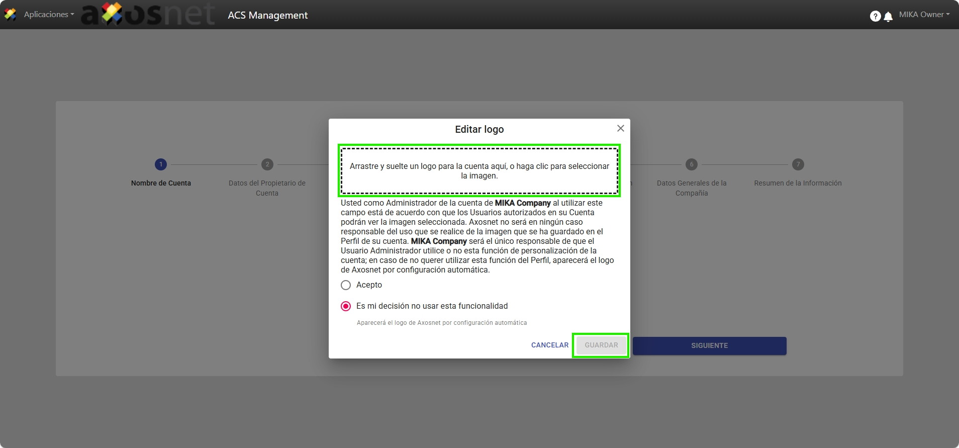The image size is (959, 448).
Task: Click the GUARDAR button
Action: pos(601,345)
